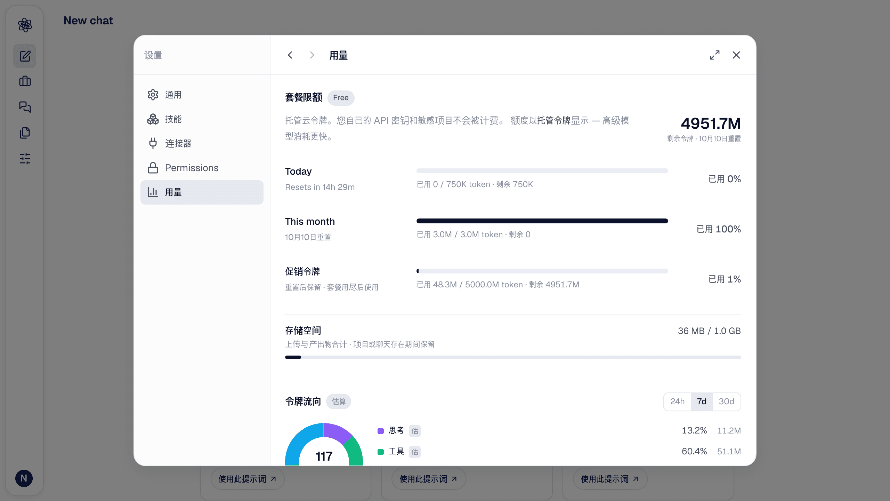Switch token flow range to 24h
The width and height of the screenshot is (890, 501).
click(x=678, y=401)
